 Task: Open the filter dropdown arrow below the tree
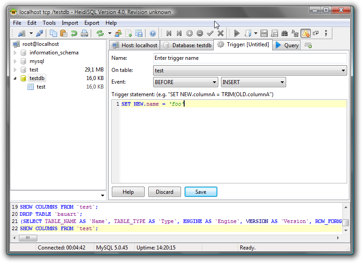pos(102,196)
